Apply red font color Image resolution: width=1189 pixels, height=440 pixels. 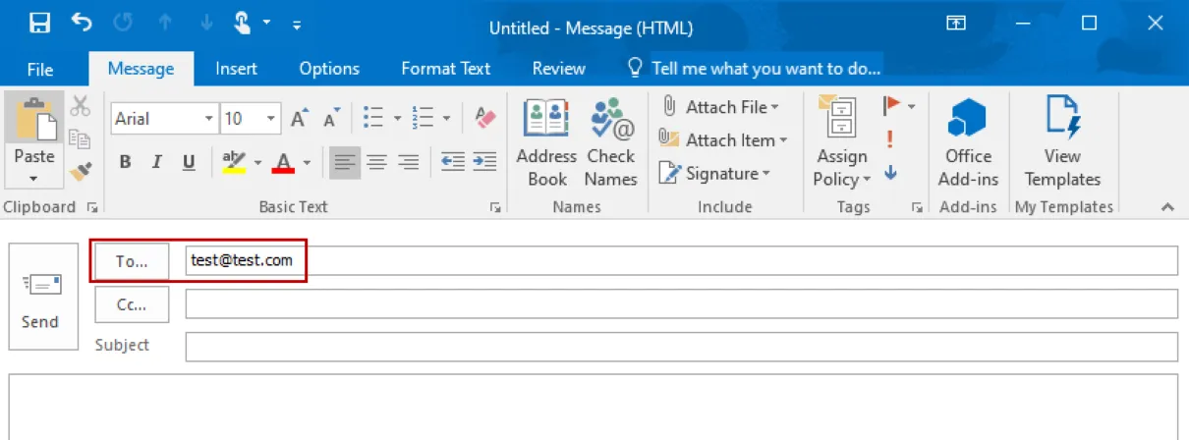284,162
